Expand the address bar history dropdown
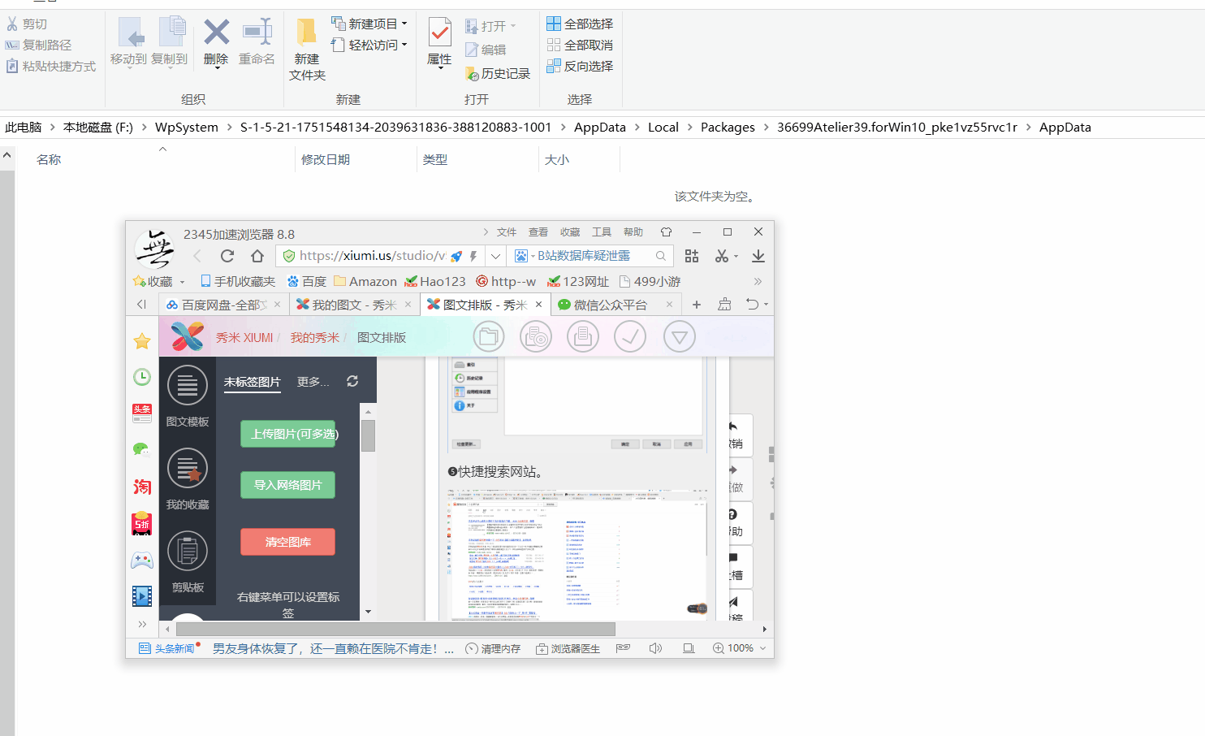The image size is (1205, 736). point(495,256)
